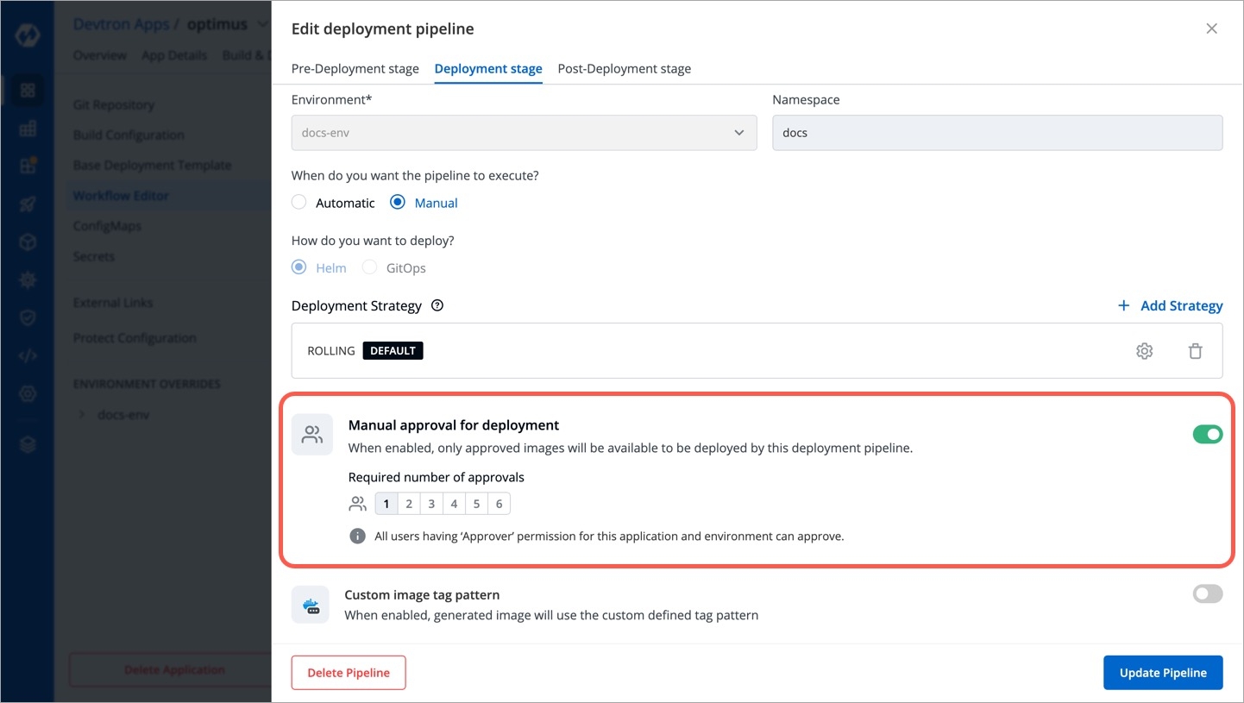Switch to the Post-Deployment stage tab
The width and height of the screenshot is (1244, 703).
point(625,68)
